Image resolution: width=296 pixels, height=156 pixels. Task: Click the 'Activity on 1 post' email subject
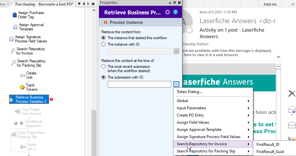(232, 33)
